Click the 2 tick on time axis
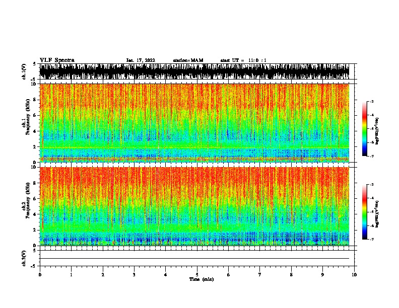 click(103, 275)
